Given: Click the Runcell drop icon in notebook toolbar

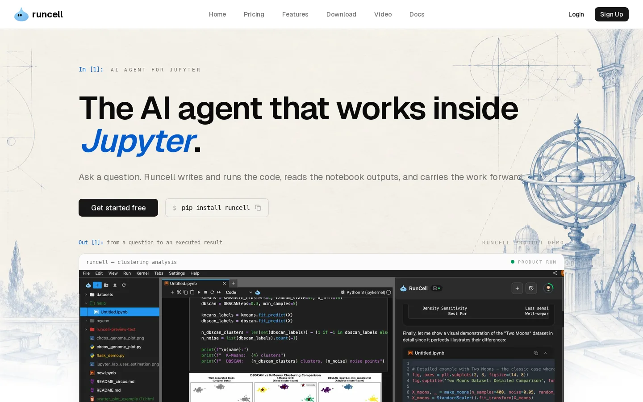Looking at the screenshot, I should coord(258,293).
